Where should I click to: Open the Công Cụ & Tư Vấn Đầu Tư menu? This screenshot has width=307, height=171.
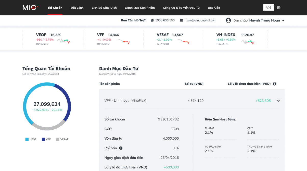181,8
